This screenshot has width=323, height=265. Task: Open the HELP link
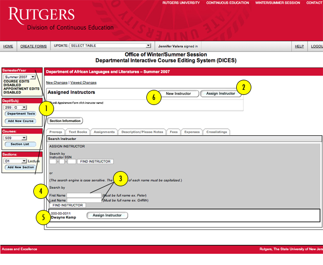[299, 46]
